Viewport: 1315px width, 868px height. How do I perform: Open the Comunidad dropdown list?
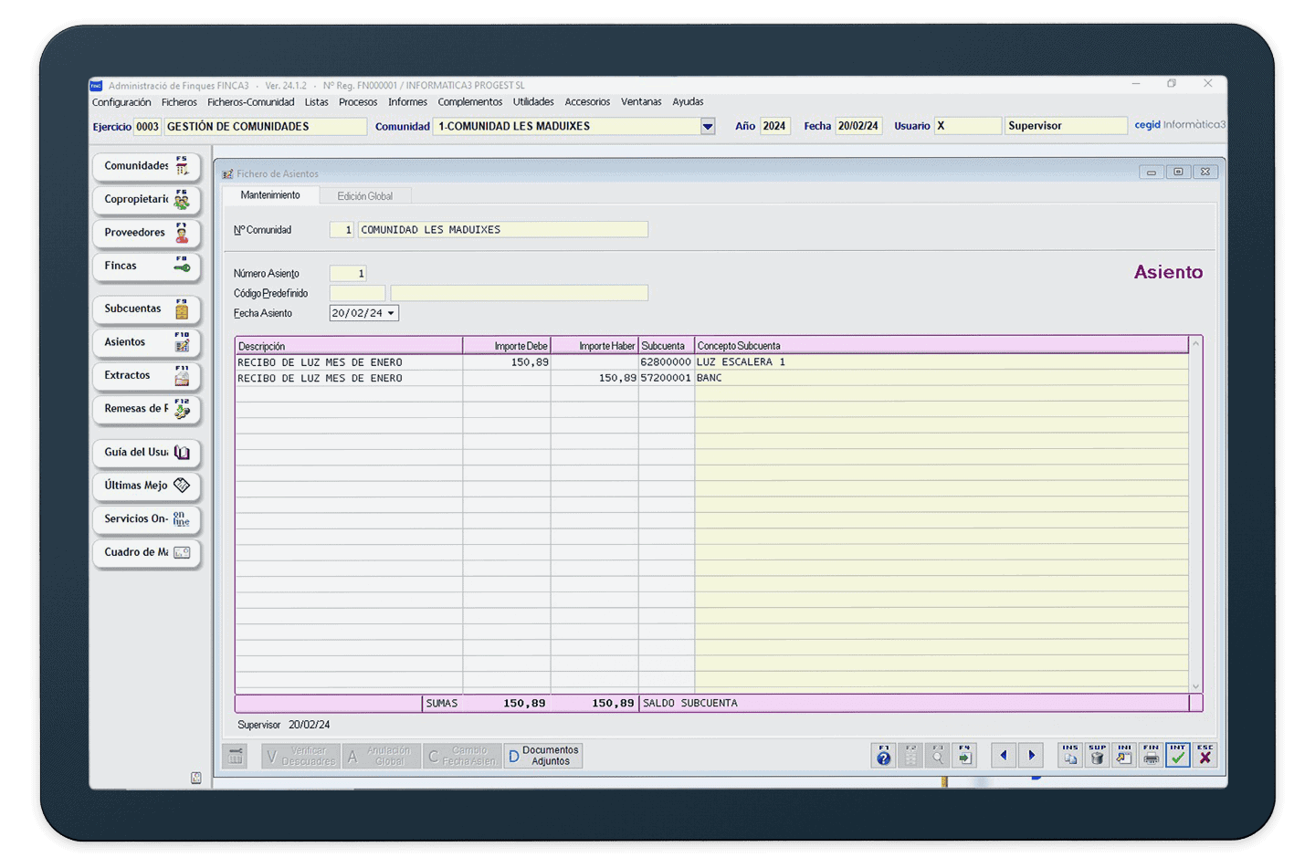(708, 127)
